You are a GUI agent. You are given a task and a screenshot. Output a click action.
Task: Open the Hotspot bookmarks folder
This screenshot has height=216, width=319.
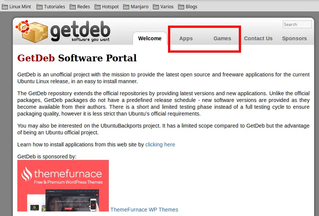107,7
